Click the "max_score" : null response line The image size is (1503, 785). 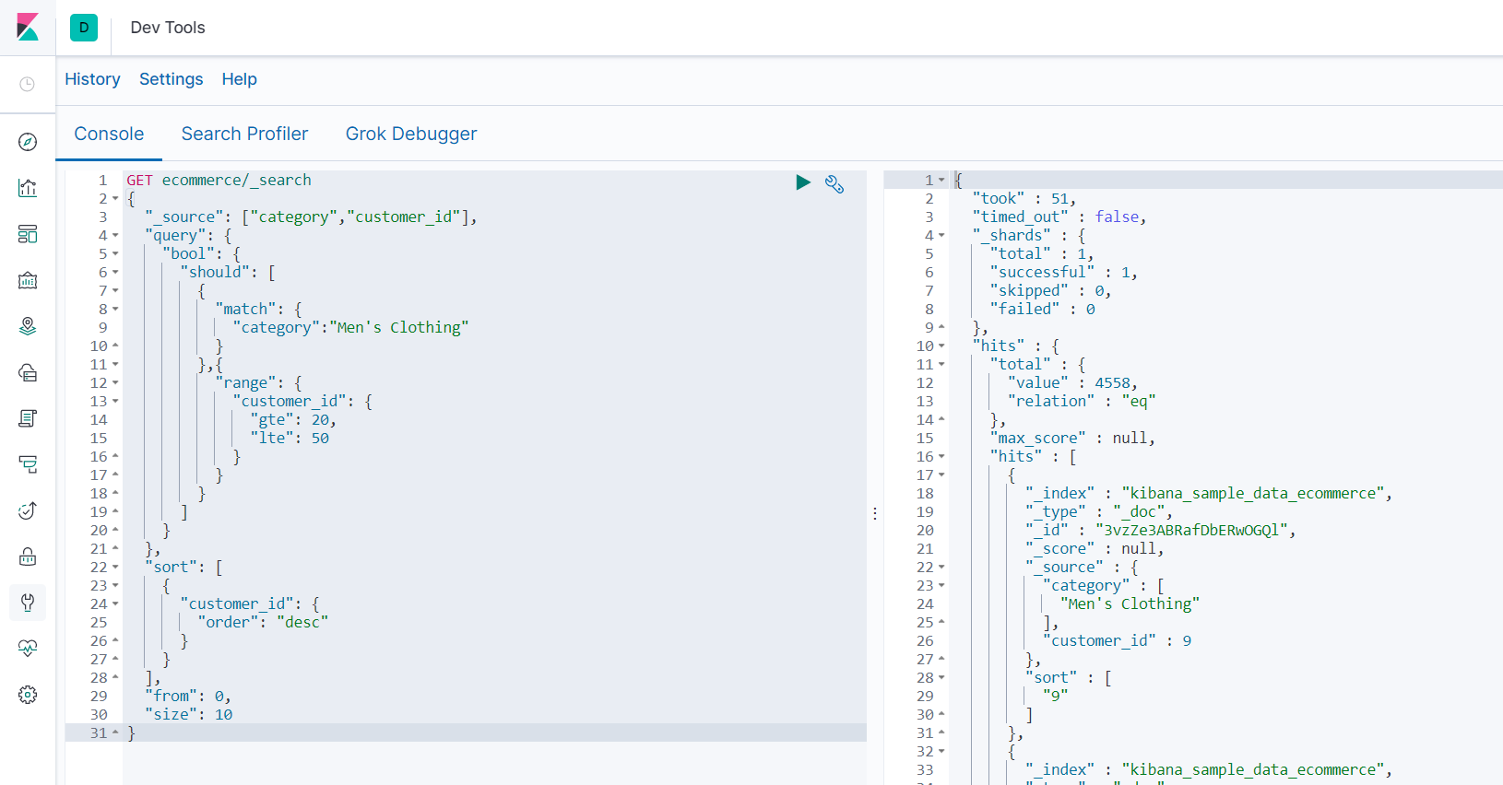[x=1073, y=438]
